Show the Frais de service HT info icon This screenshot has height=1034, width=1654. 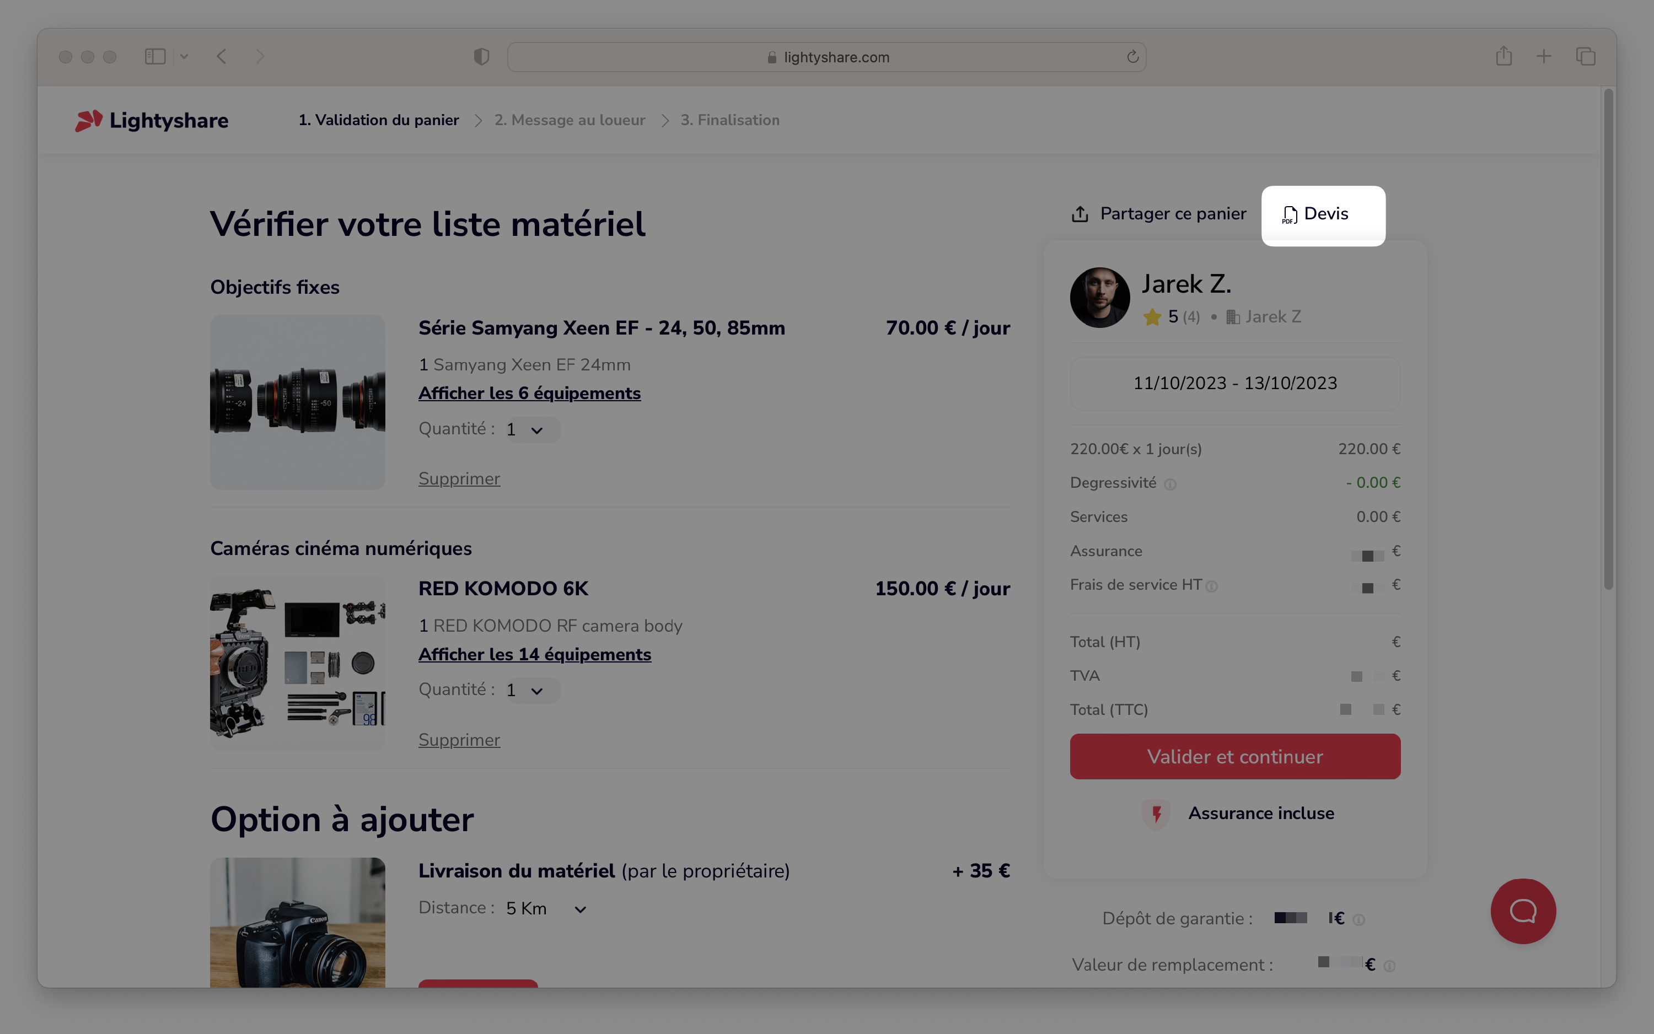point(1211,587)
